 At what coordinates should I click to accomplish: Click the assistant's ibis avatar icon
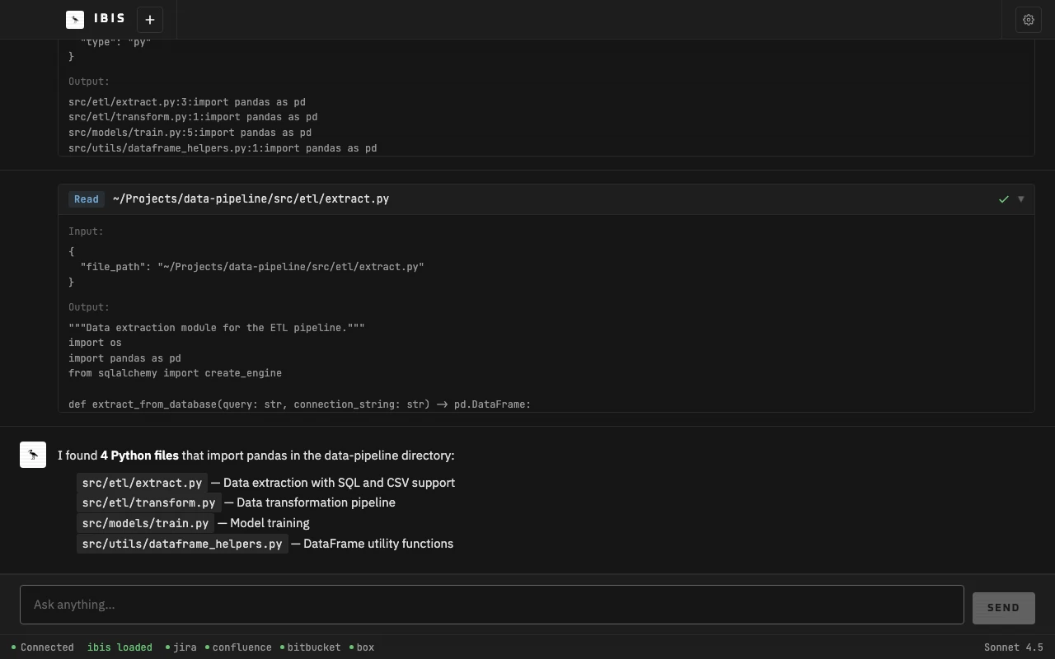click(x=33, y=455)
